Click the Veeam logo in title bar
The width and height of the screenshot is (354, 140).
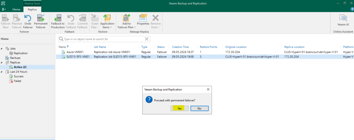click(x=3, y=3)
